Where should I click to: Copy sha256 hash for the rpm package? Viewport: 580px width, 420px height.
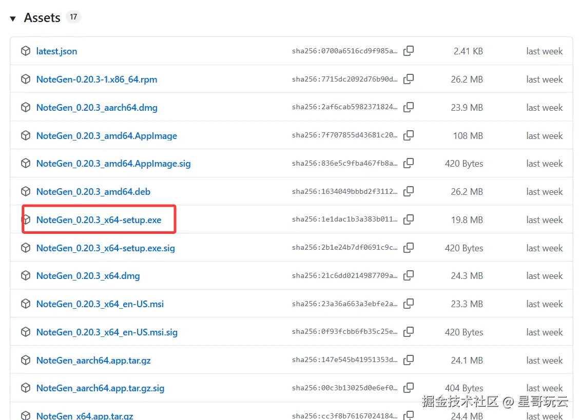409,79
